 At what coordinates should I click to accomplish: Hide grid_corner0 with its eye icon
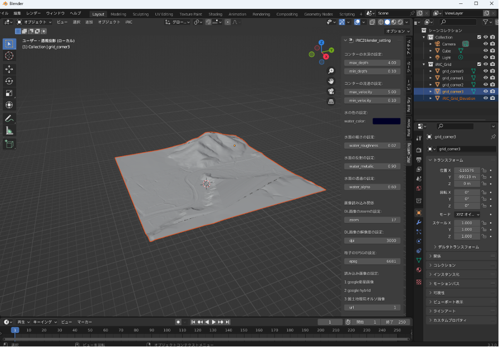[485, 71]
